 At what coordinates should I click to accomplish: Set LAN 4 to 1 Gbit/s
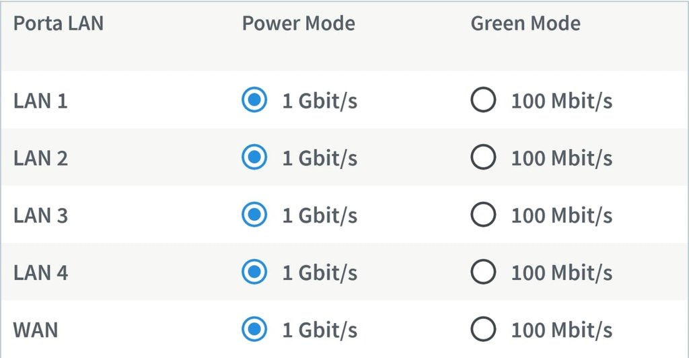(x=254, y=273)
